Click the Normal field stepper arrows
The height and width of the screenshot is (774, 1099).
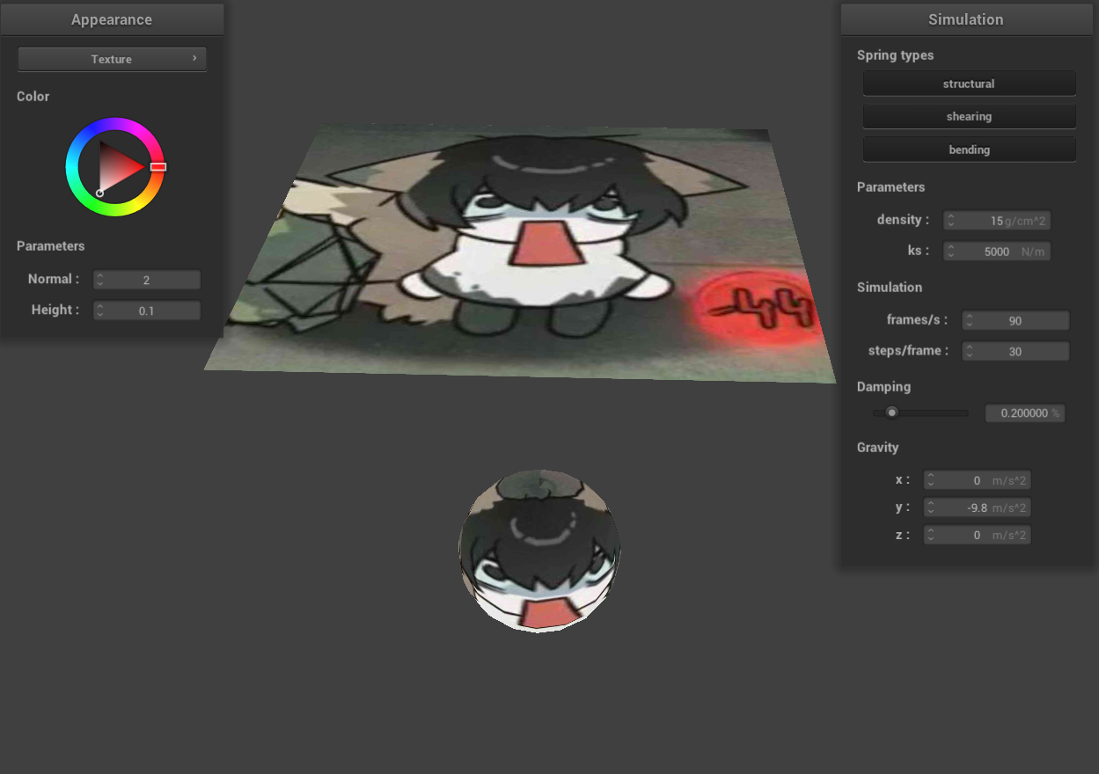coord(100,280)
